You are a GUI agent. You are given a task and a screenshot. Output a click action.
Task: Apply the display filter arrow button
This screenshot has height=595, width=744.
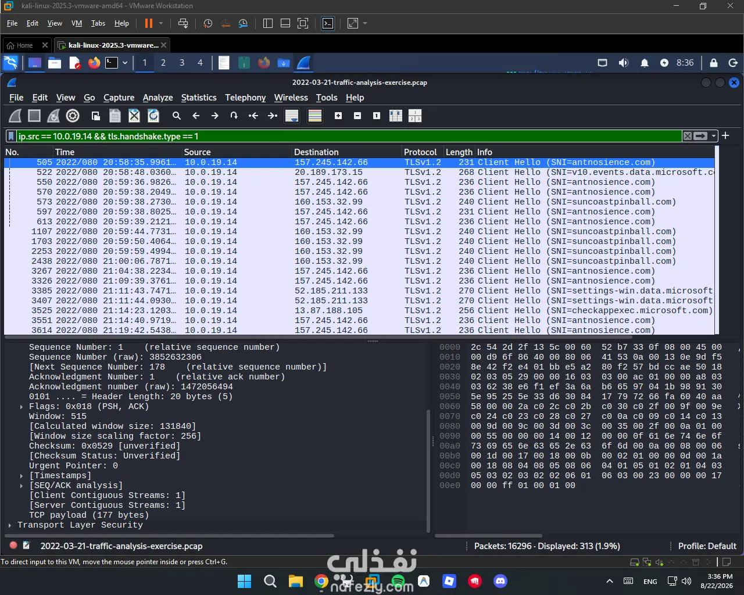pyautogui.click(x=701, y=136)
